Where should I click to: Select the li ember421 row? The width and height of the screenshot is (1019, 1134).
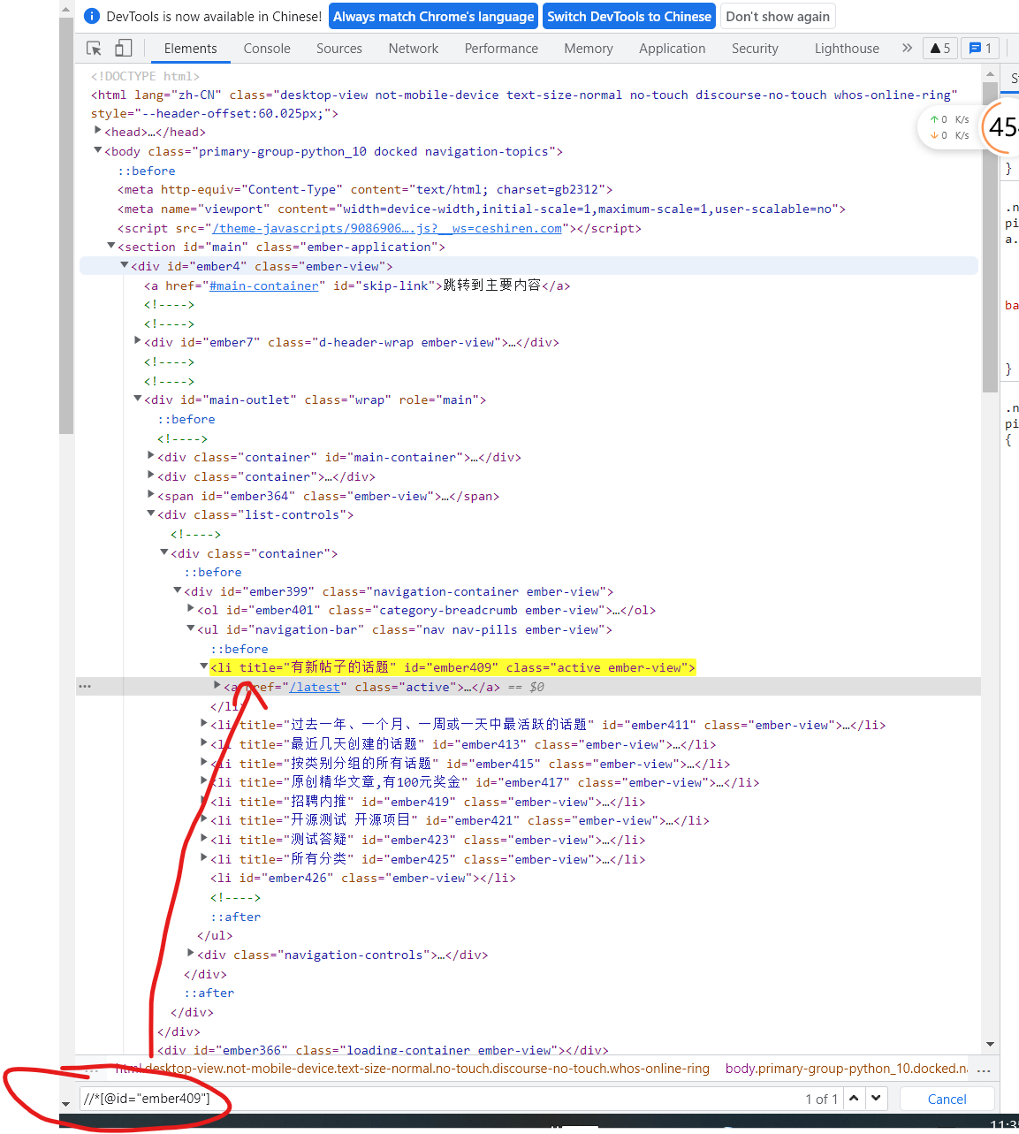pos(460,820)
